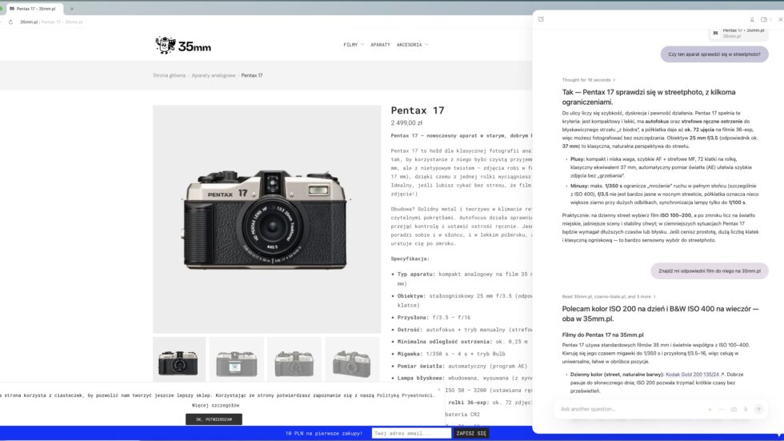This screenshot has width=784, height=441.
Task: Click the plus attachment icon in question box
Action: [x=710, y=409]
